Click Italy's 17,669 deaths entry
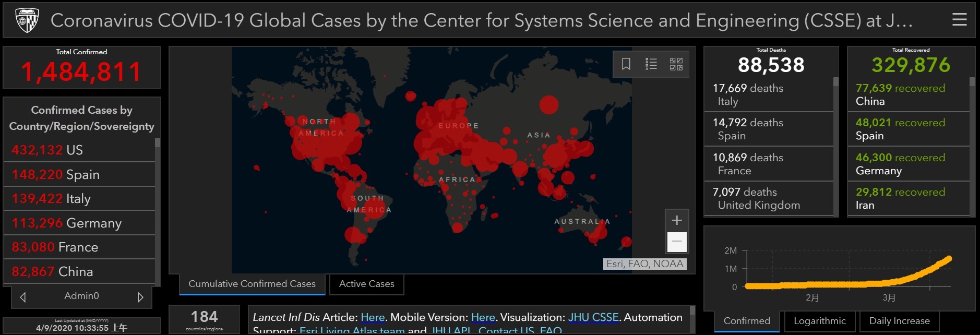980x335 pixels. pyautogui.click(x=768, y=94)
